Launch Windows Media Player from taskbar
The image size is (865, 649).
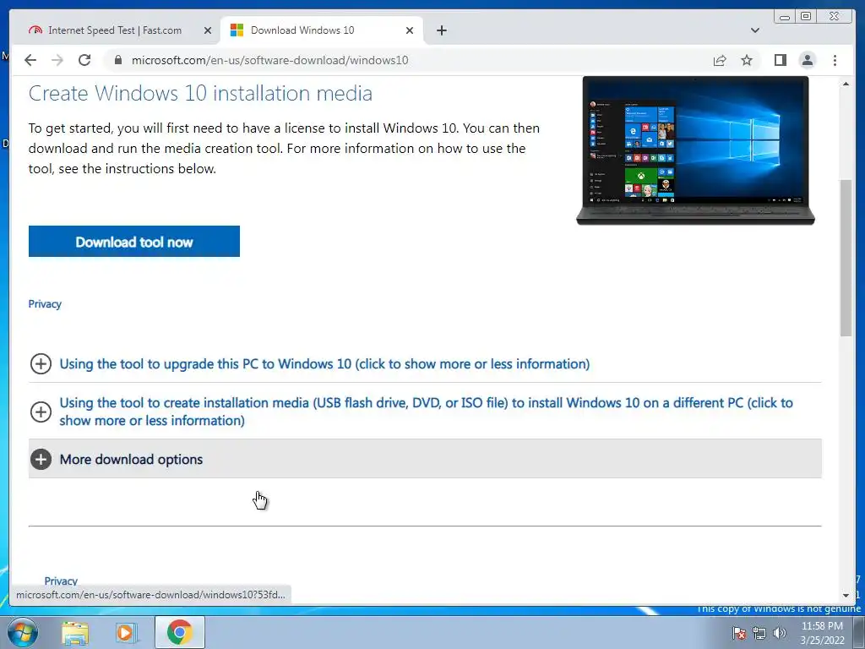point(126,633)
